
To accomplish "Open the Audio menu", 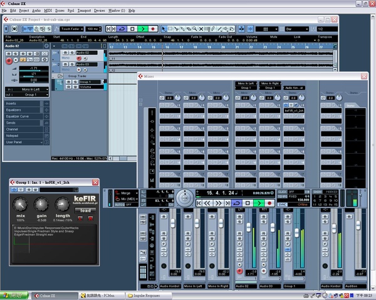I will coord(36,11).
